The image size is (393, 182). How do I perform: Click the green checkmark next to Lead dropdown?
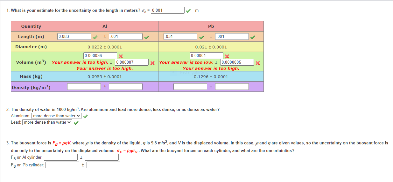(x=76, y=123)
